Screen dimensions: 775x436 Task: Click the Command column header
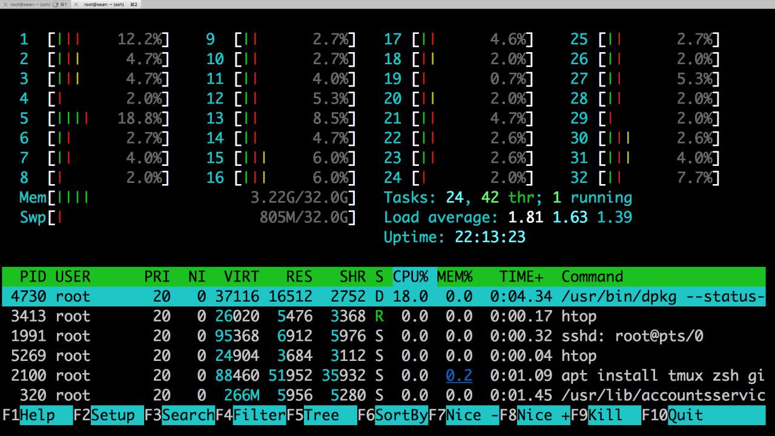click(x=592, y=277)
